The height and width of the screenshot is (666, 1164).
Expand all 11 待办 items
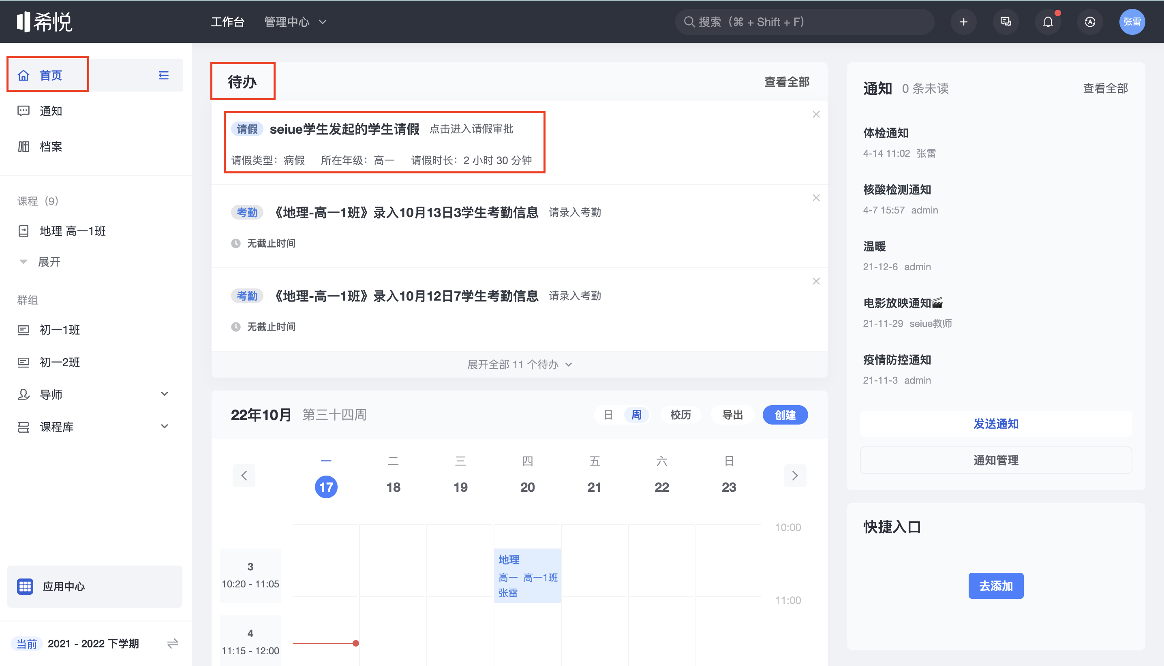point(519,365)
